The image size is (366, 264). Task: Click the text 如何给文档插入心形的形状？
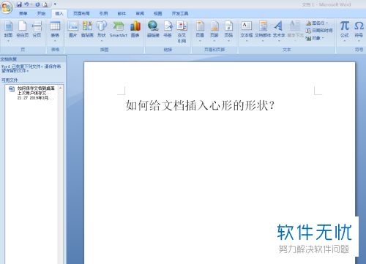pos(200,105)
